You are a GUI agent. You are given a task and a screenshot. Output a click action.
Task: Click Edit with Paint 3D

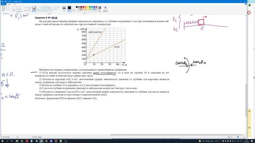105,9
